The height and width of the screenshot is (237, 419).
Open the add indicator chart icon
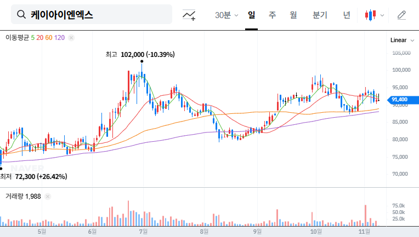(189, 15)
